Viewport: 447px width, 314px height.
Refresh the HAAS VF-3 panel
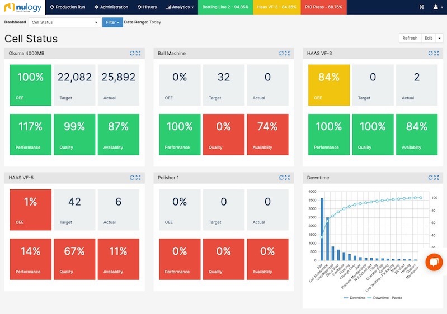(x=430, y=53)
